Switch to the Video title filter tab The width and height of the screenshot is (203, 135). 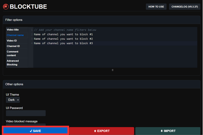pos(13,30)
